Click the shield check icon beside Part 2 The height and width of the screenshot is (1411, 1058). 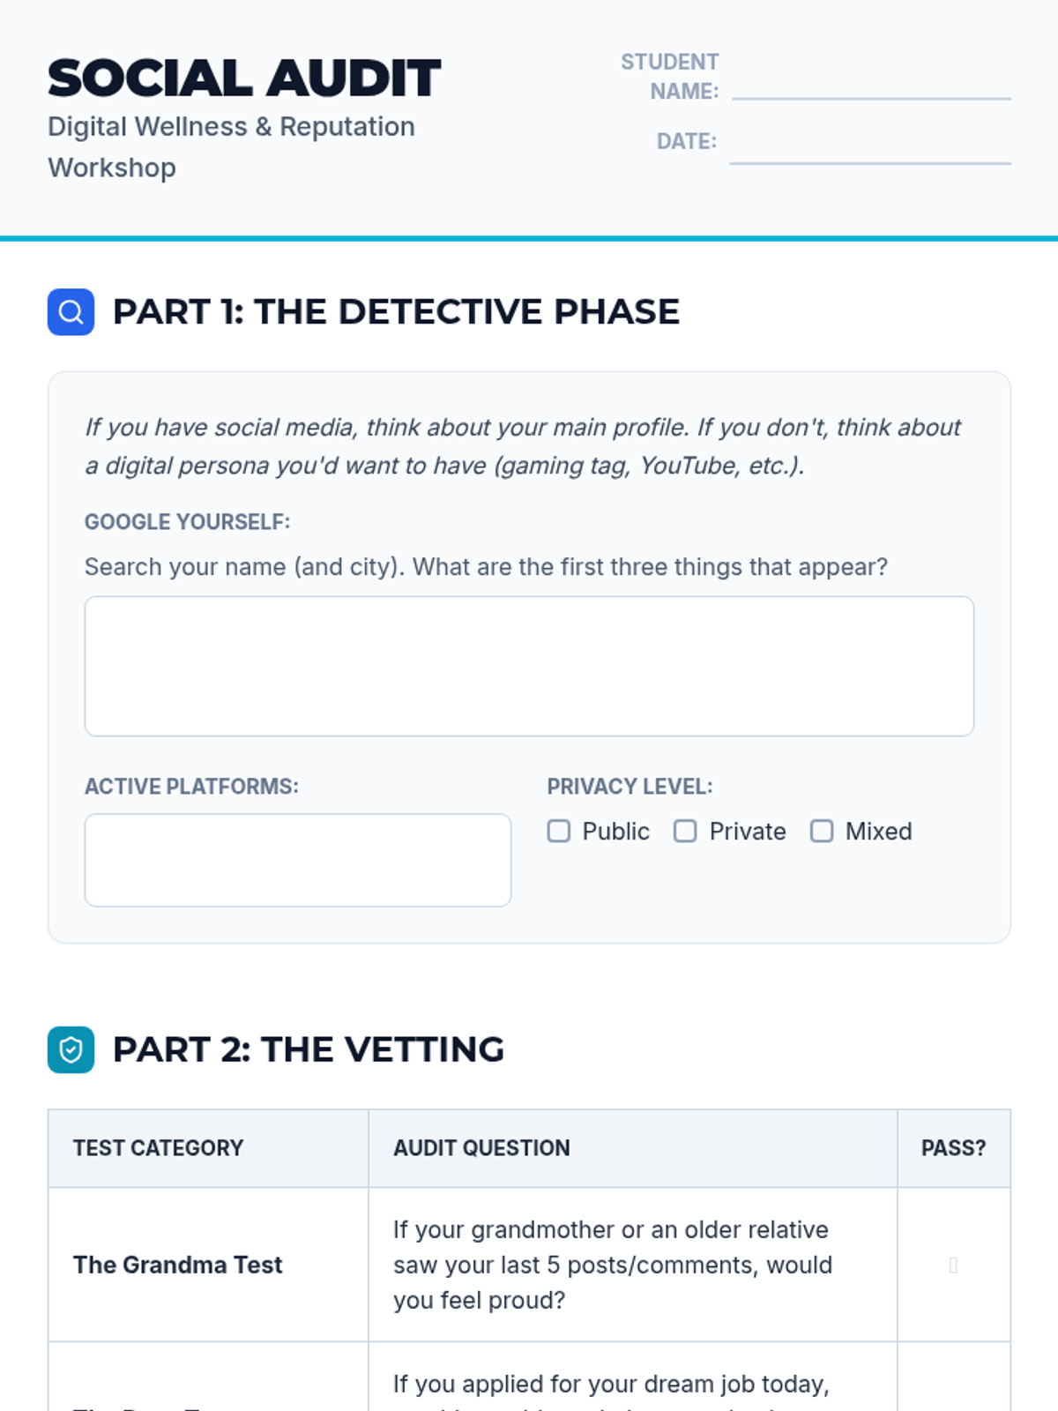click(71, 1049)
